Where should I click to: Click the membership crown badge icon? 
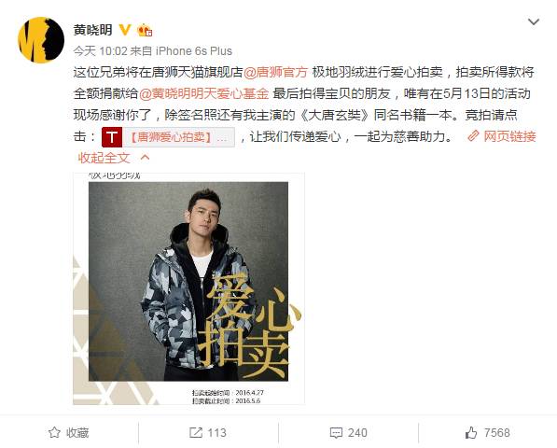click(x=145, y=30)
